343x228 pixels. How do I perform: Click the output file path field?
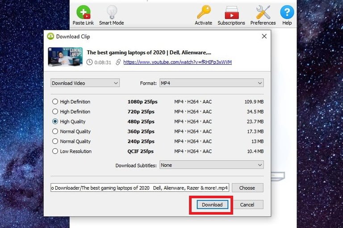(140, 188)
